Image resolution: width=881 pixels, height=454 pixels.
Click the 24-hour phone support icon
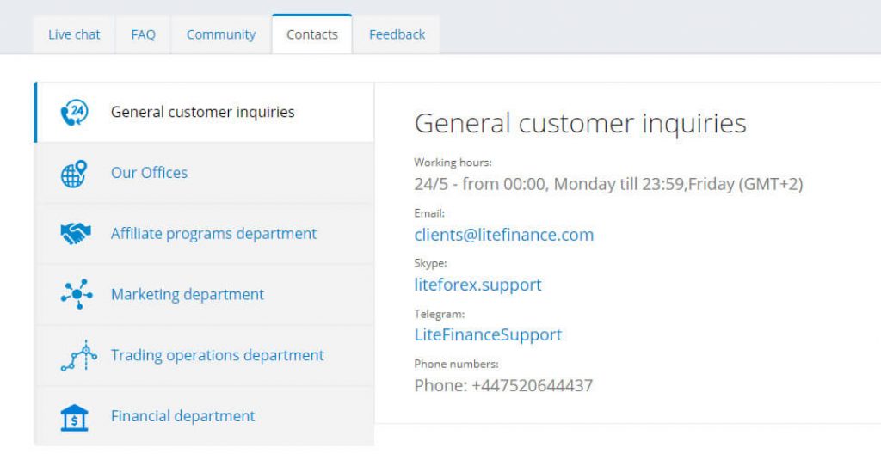[75, 113]
